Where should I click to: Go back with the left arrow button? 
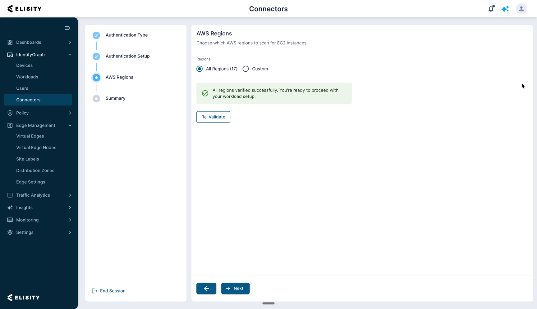(x=206, y=289)
